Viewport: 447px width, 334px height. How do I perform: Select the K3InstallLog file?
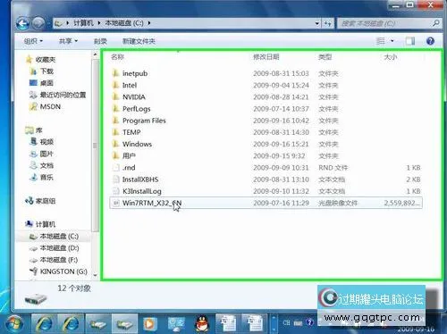point(142,191)
